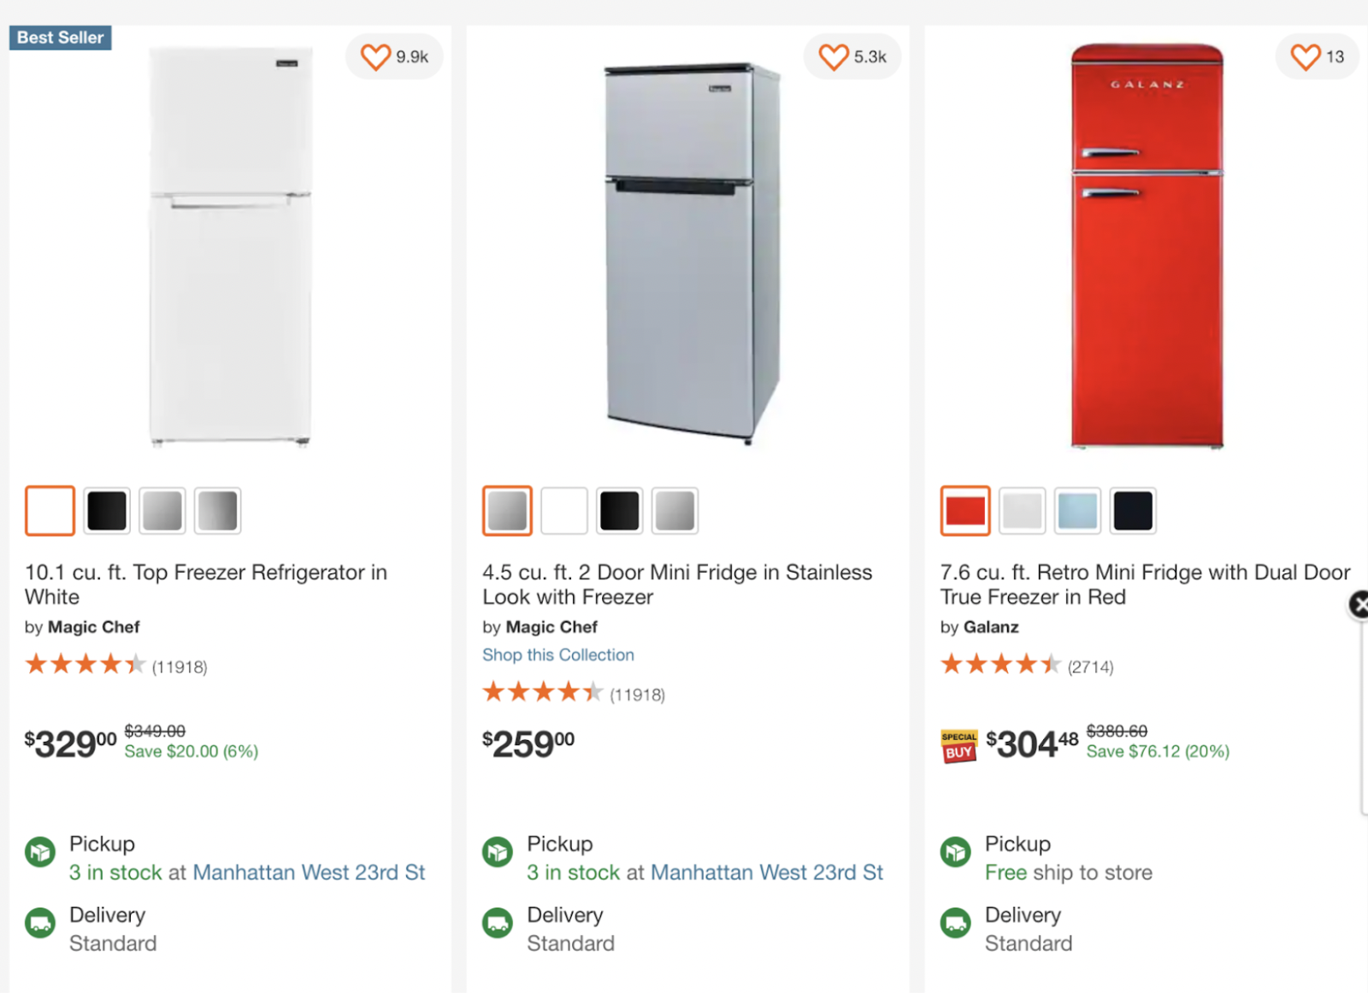Favorite the white Top Freezer Refrigerator with heart

click(375, 57)
